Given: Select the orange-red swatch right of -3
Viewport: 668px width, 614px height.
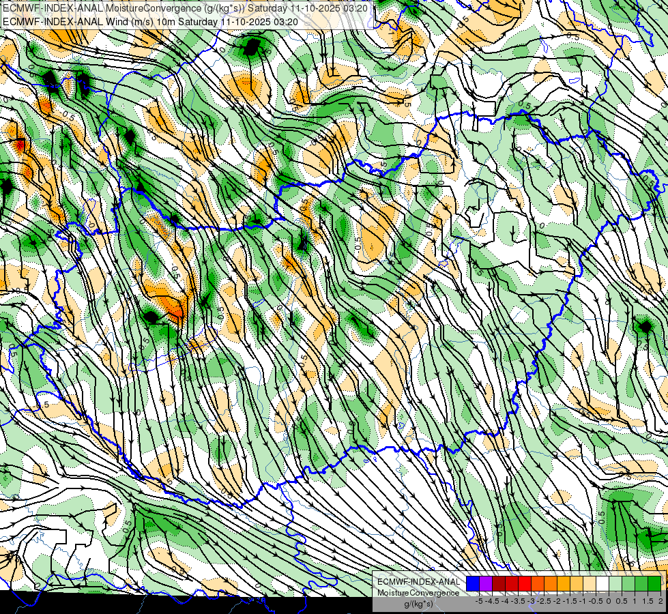Looking at the screenshot, I should [538, 583].
